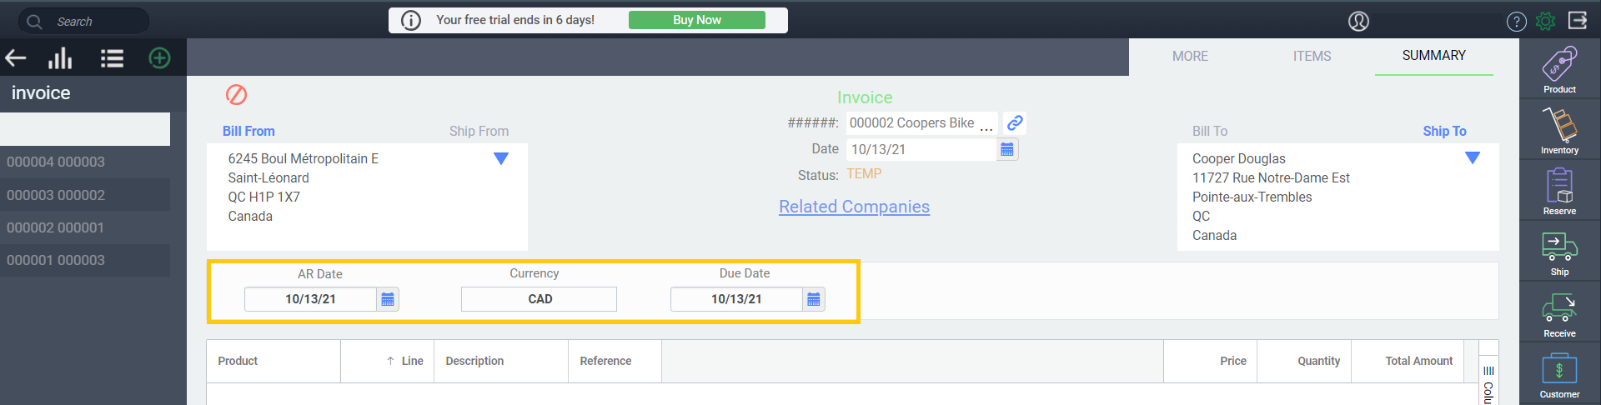The image size is (1601, 405).
Task: Click the Cooper Douglas address text
Action: [1238, 158]
